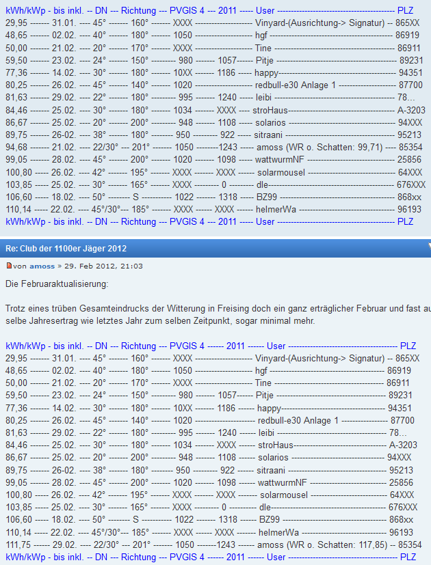Click 'Pitje' in the amoss post's table
Viewport: 431px width, 565px height.
[x=265, y=396]
